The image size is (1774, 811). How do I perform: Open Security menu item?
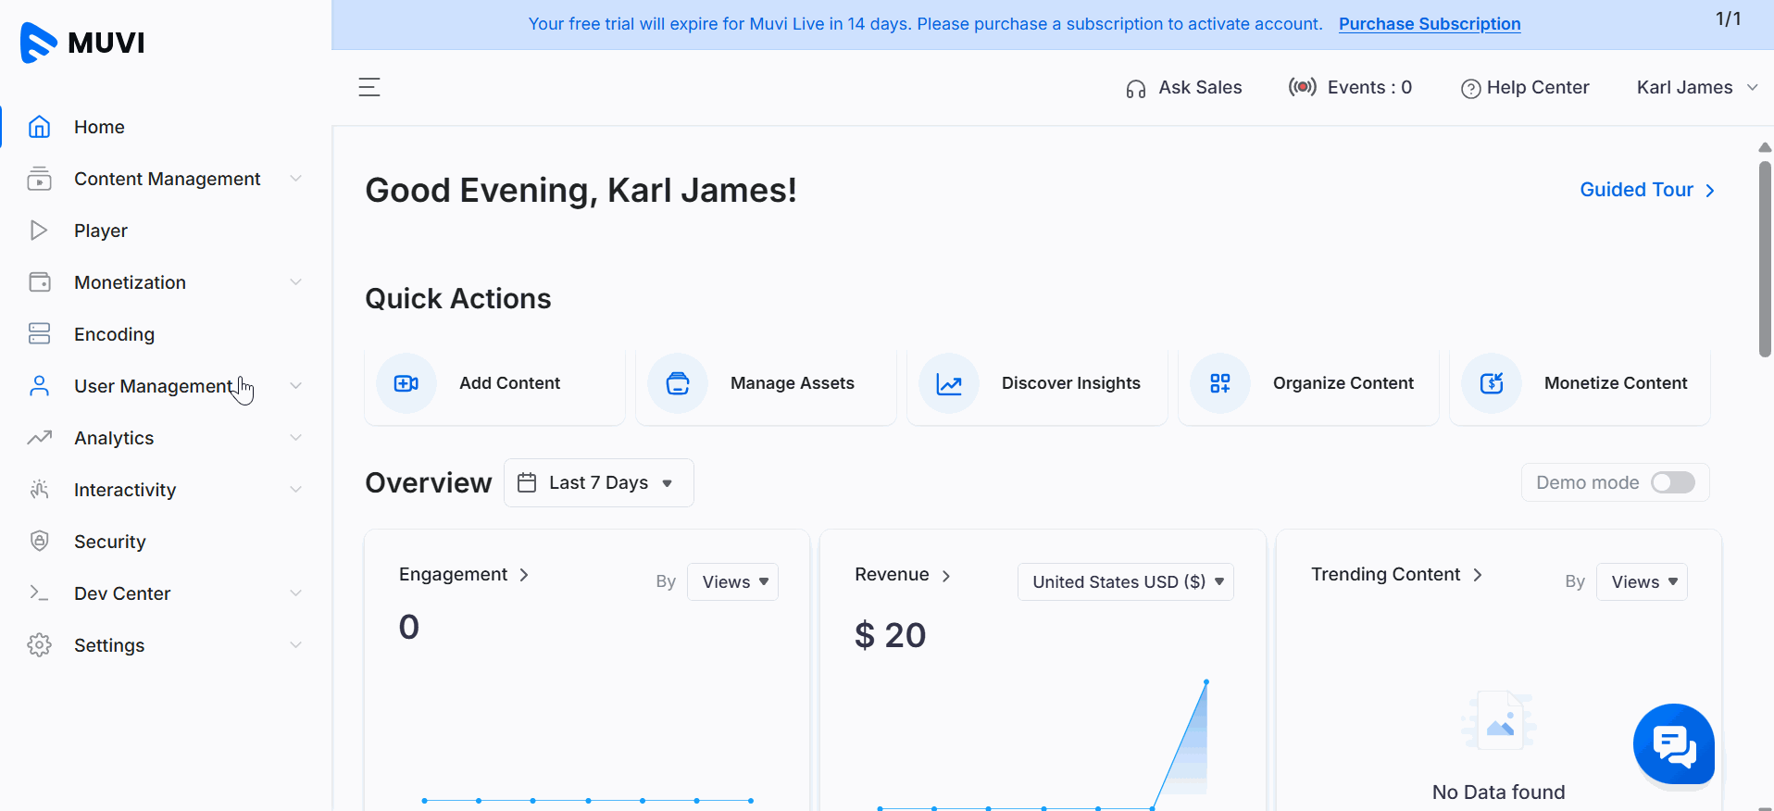(110, 542)
